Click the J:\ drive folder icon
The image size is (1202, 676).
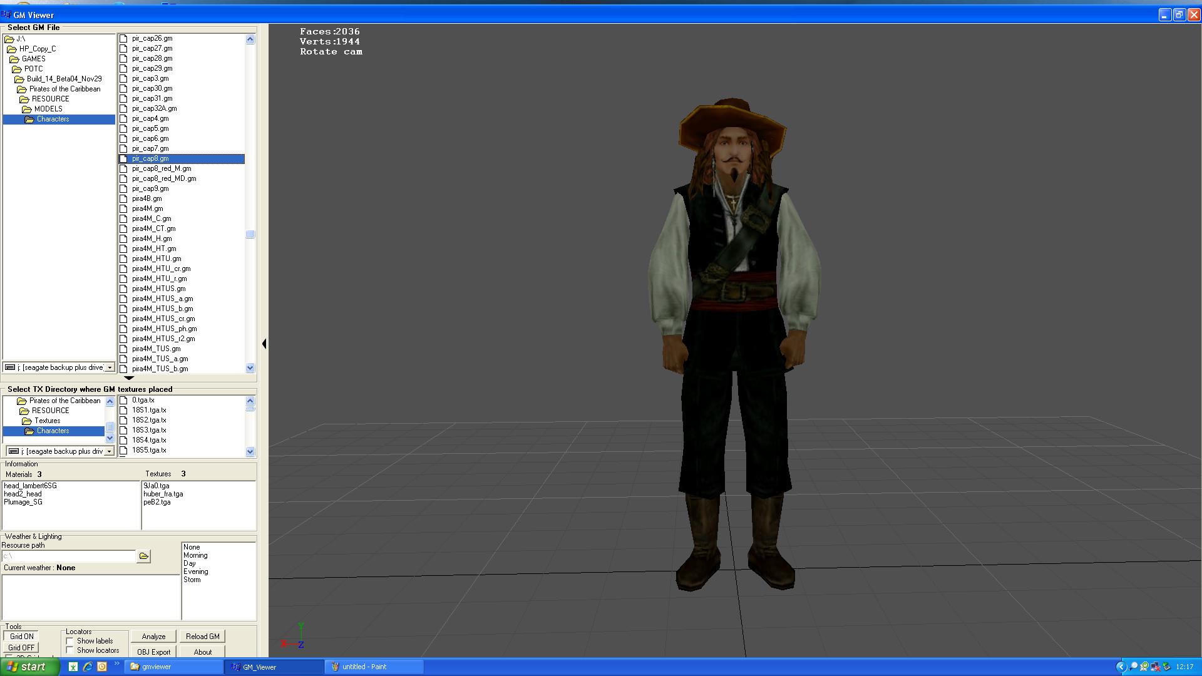[x=9, y=39]
